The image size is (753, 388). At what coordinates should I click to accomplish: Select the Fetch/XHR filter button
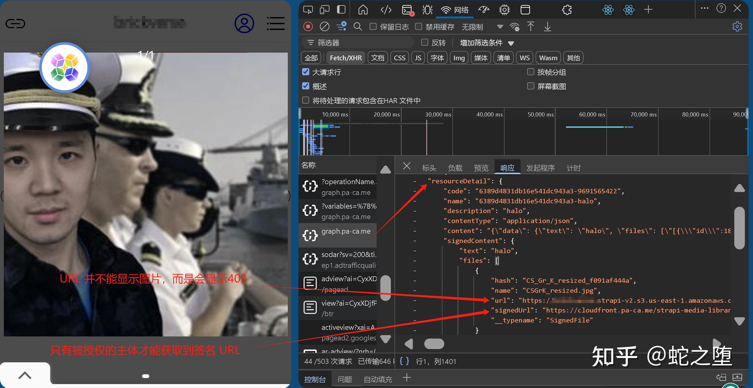pyautogui.click(x=346, y=58)
